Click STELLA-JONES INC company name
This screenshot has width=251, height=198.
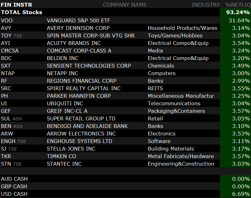pyautogui.click(x=71, y=149)
